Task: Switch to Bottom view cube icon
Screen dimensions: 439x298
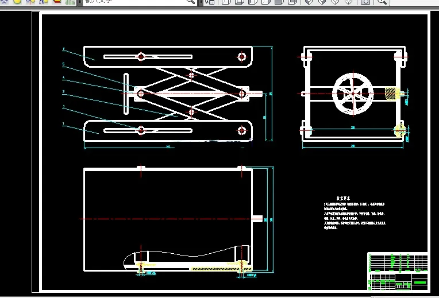Action: click(240, 2)
